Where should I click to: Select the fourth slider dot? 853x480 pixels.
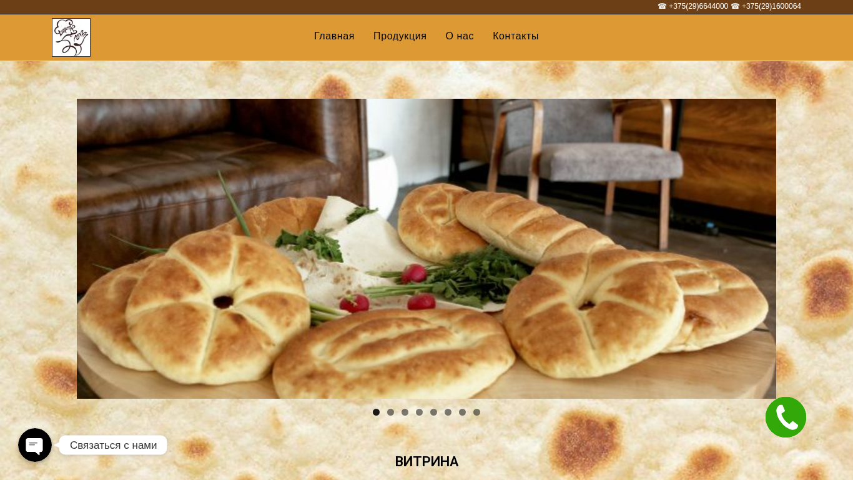pyautogui.click(x=419, y=412)
